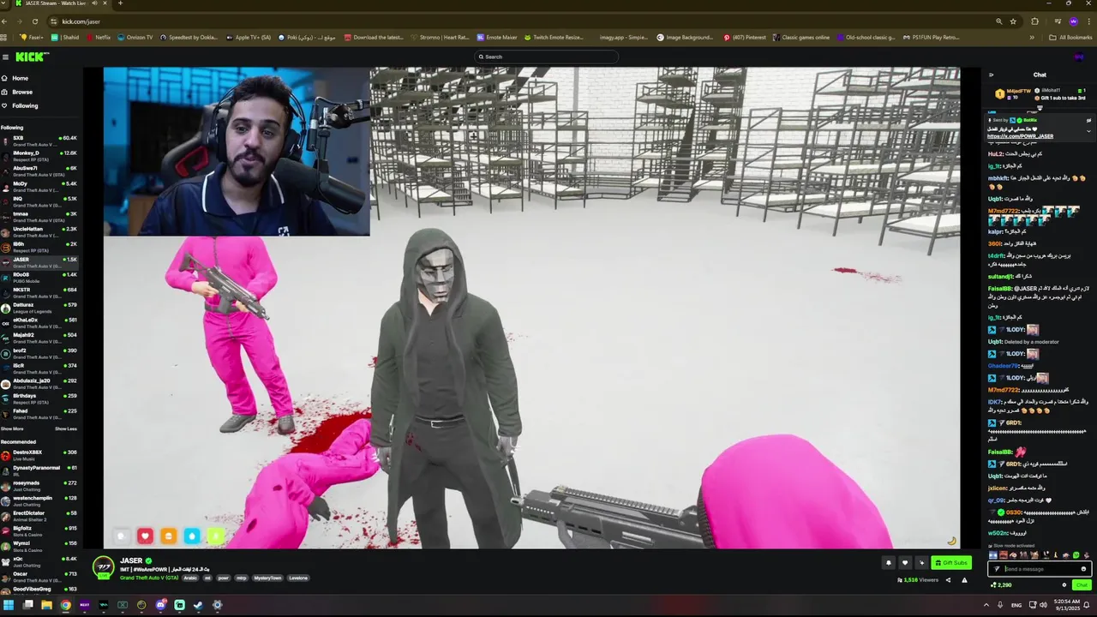Mute the JASER Stream tab audio

pos(94,3)
